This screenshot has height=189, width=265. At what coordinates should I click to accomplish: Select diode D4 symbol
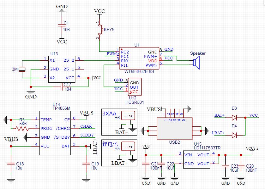tap(234, 135)
